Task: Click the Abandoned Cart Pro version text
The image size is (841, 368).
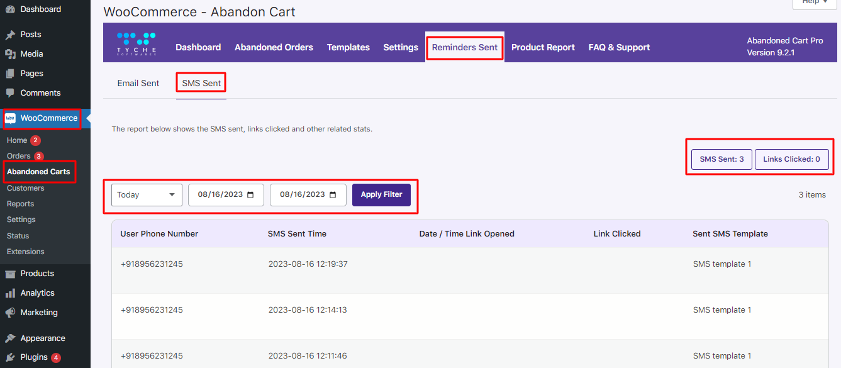Action: pyautogui.click(x=785, y=47)
